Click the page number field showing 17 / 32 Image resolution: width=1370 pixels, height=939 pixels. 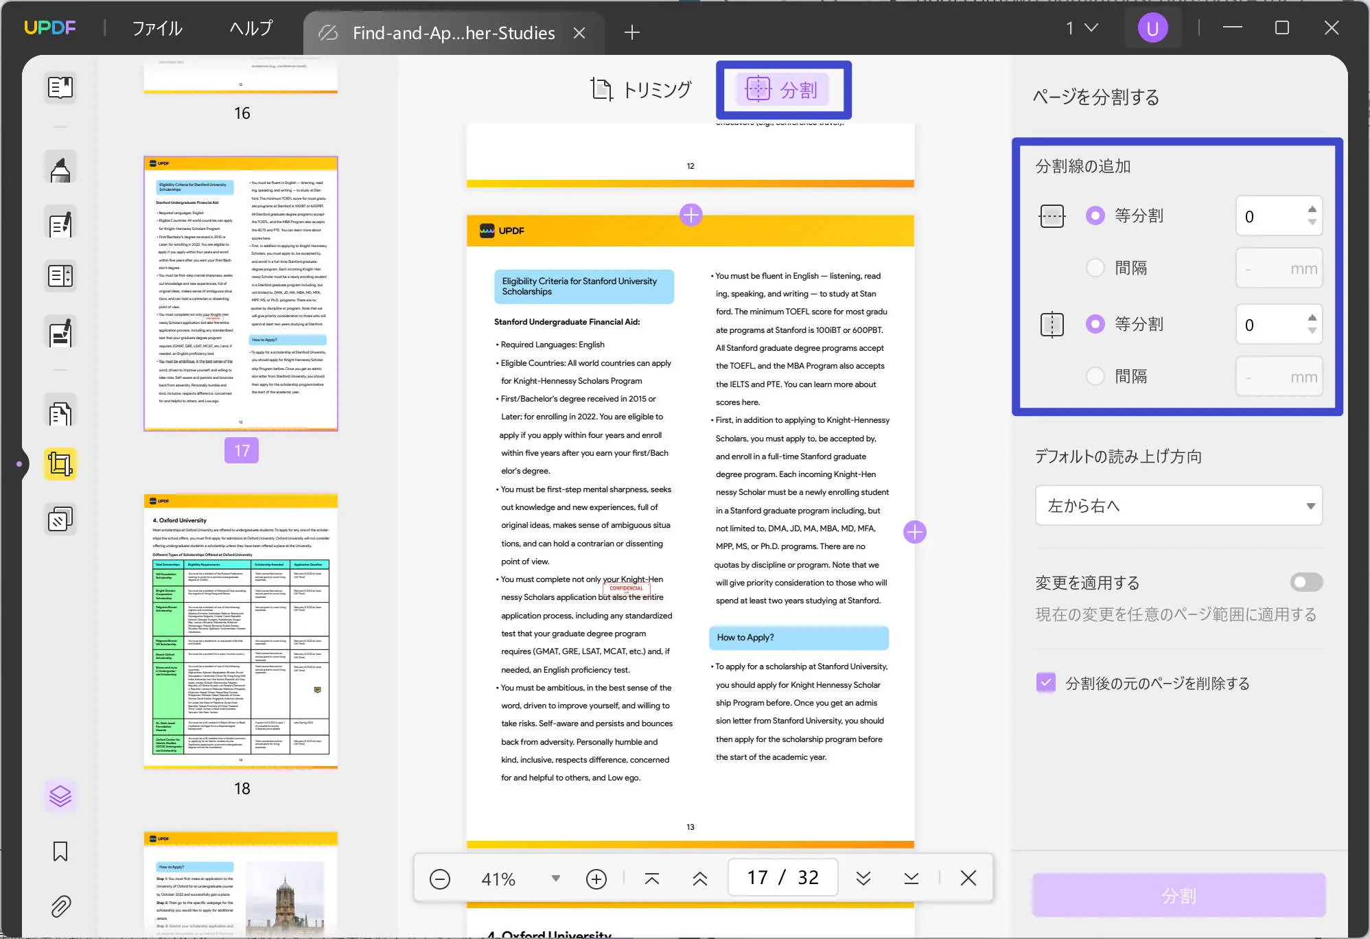coord(782,878)
